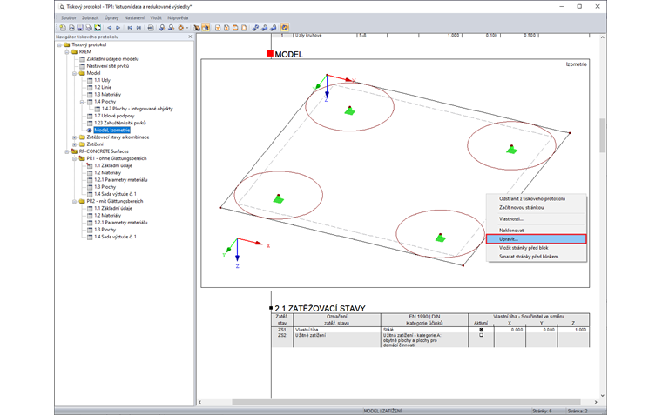This screenshot has height=415, width=662.
Task: Jump to first page toolbar icon
Action: (x=130, y=28)
